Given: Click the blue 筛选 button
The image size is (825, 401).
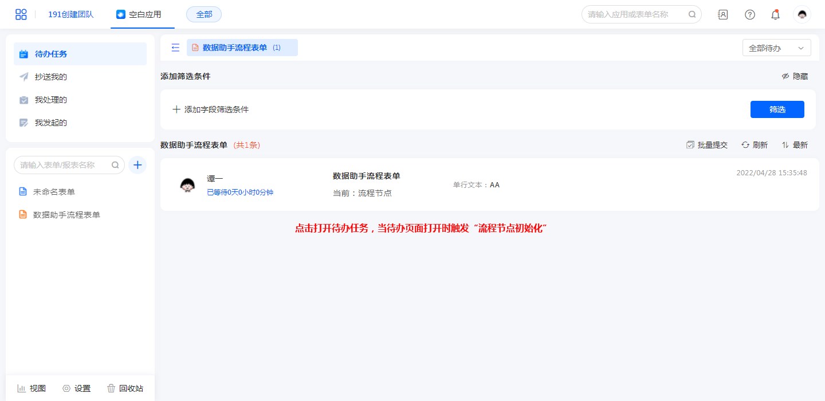Looking at the screenshot, I should coord(777,109).
